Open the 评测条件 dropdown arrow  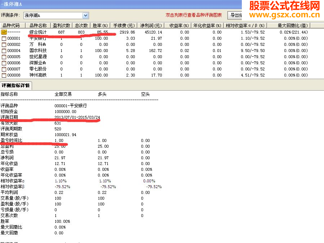(85, 16)
